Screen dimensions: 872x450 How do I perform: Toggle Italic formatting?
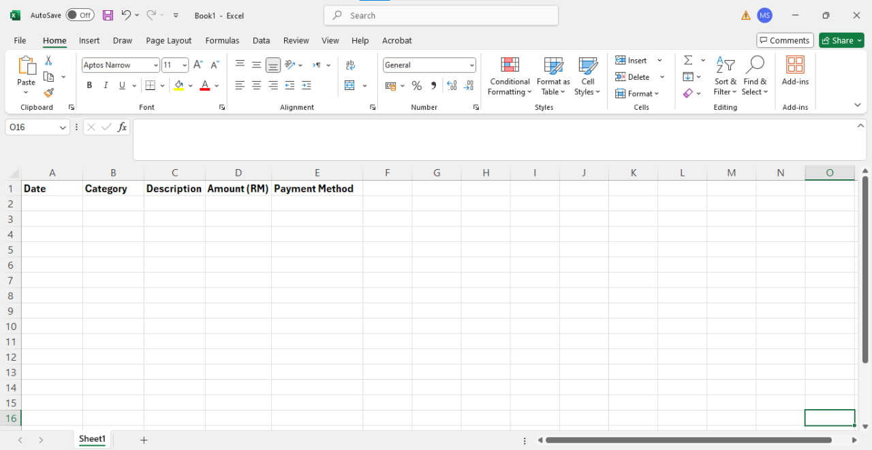coord(106,86)
